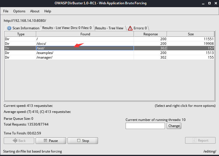Focus the thread count input field

(x=145, y=126)
